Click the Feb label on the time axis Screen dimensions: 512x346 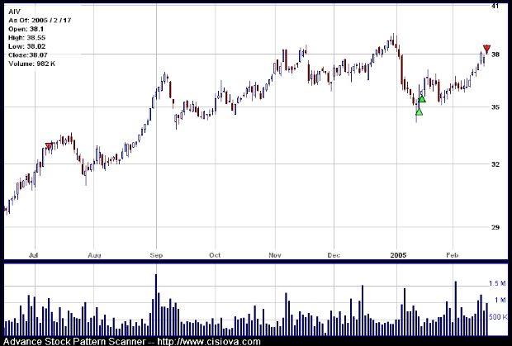tap(453, 255)
